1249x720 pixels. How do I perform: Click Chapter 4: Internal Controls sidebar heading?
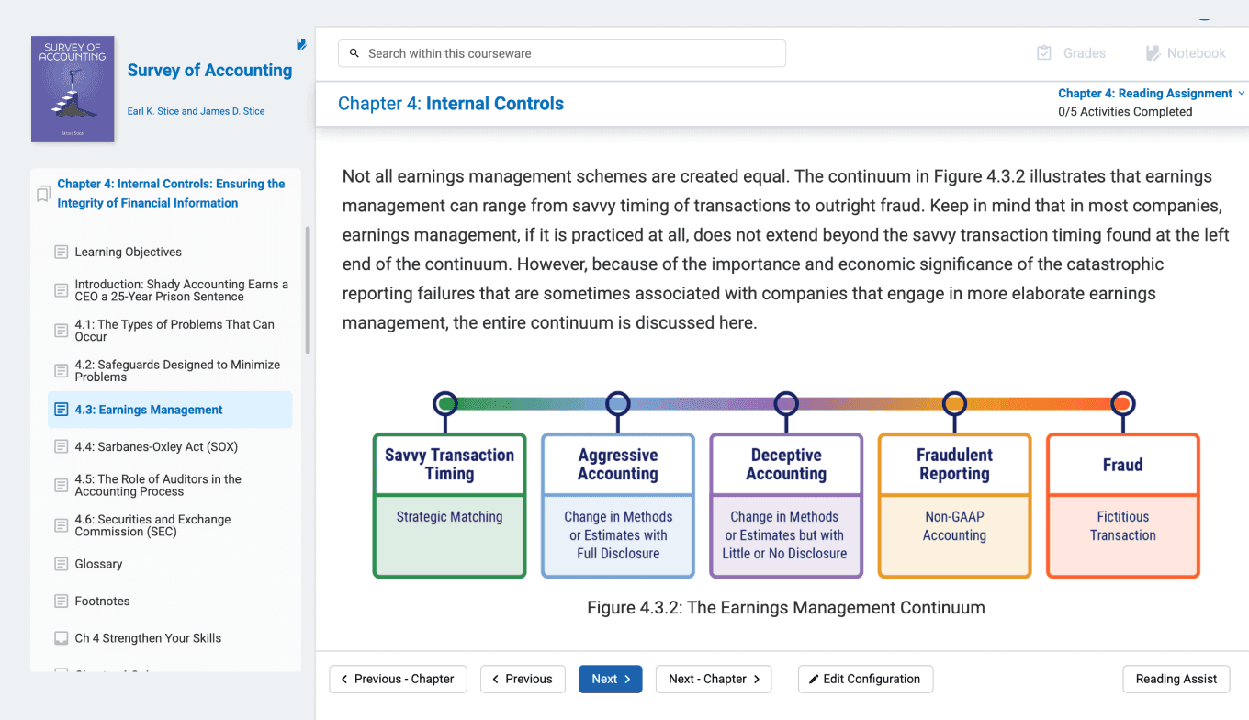coord(171,194)
